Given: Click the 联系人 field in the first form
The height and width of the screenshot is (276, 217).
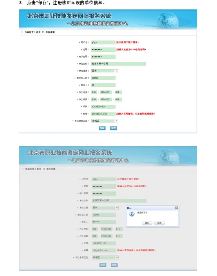Looking at the screenshot, I should coord(103,85).
